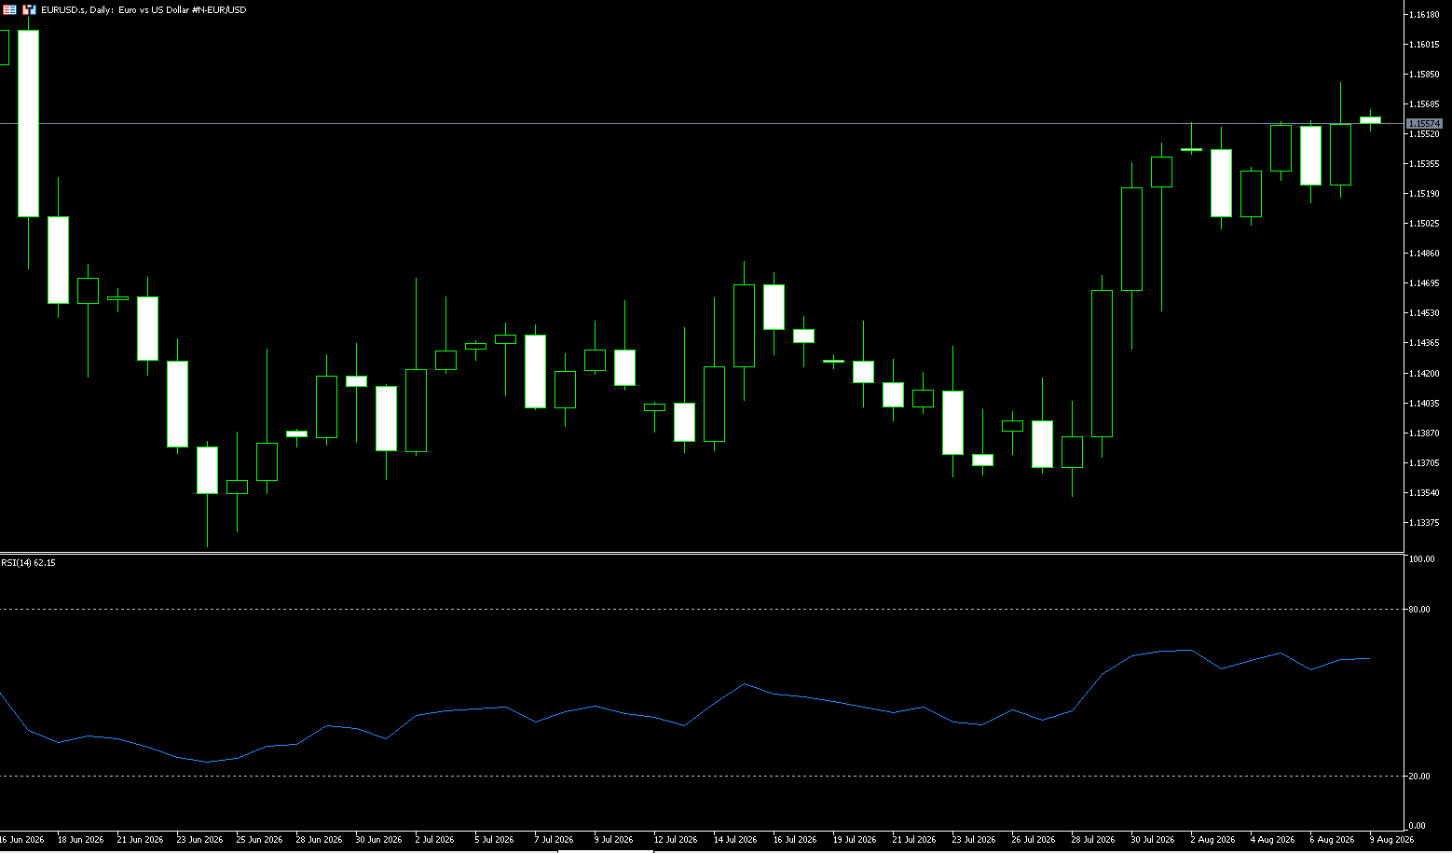Click the 1.15850 price scale label
This screenshot has width=1452, height=853.
pyautogui.click(x=1423, y=75)
